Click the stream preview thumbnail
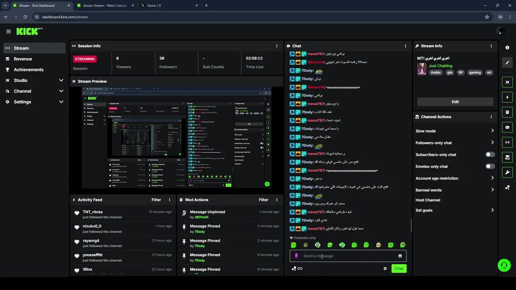The height and width of the screenshot is (290, 516). tap(177, 137)
